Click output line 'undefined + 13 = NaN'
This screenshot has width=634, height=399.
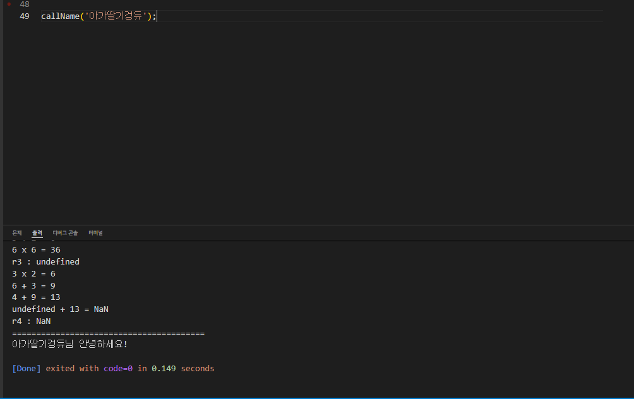point(60,309)
